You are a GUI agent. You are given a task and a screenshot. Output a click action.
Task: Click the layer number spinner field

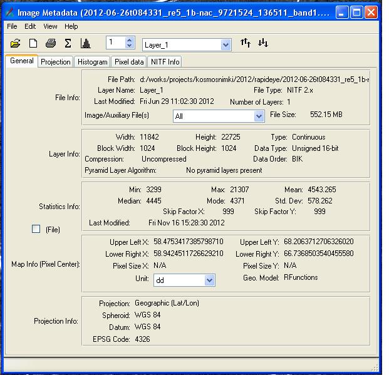(116, 43)
